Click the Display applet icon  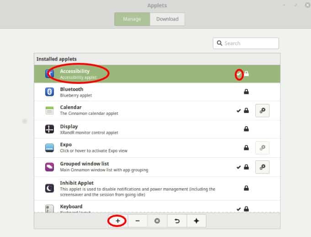pyautogui.click(x=49, y=129)
